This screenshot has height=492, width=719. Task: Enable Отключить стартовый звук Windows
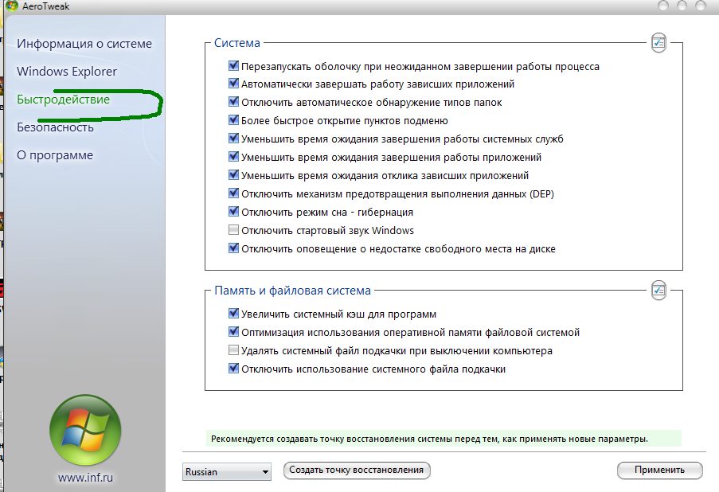coord(233,230)
